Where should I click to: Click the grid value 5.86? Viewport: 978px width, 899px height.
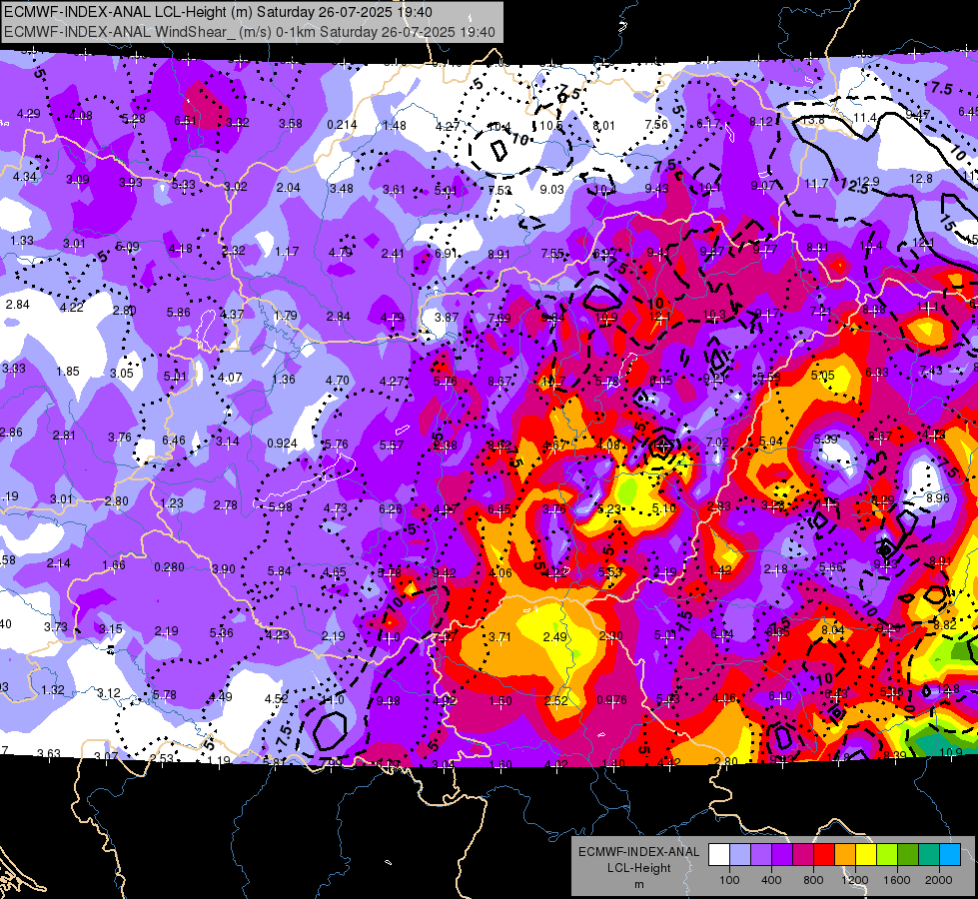point(179,312)
